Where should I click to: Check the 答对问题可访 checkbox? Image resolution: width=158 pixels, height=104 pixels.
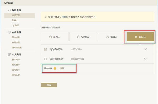45,59
